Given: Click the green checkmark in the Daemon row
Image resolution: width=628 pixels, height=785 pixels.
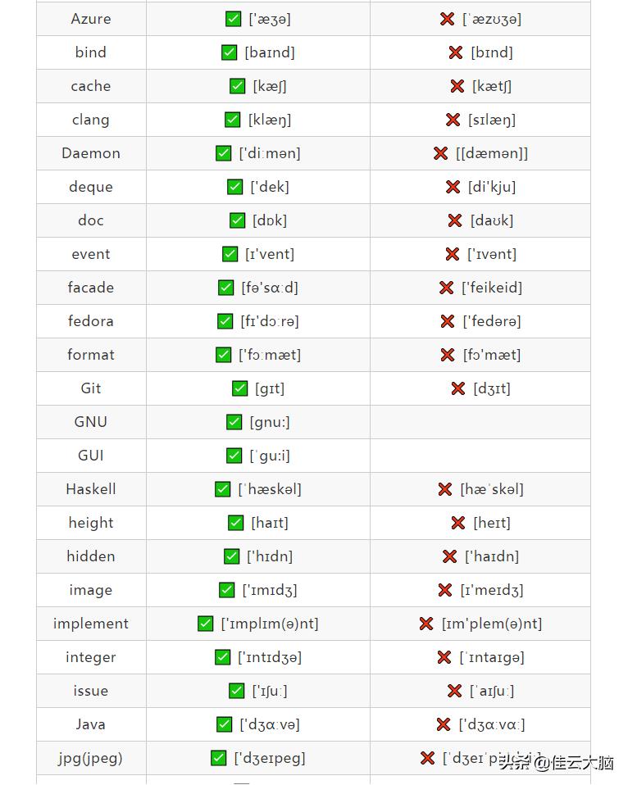Looking at the screenshot, I should [x=223, y=153].
